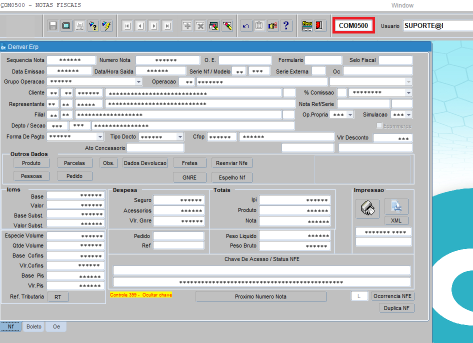This screenshot has height=343, width=473.
Task: Open the Op.Propria dropdown list
Action: [x=349, y=114]
